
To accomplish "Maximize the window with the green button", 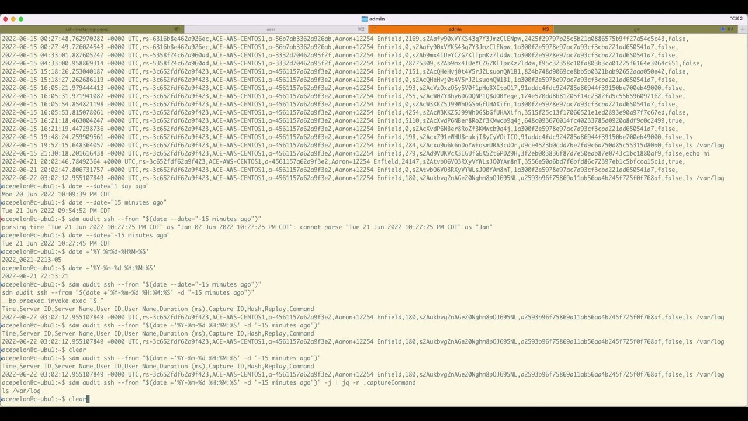I will pyautogui.click(x=21, y=19).
